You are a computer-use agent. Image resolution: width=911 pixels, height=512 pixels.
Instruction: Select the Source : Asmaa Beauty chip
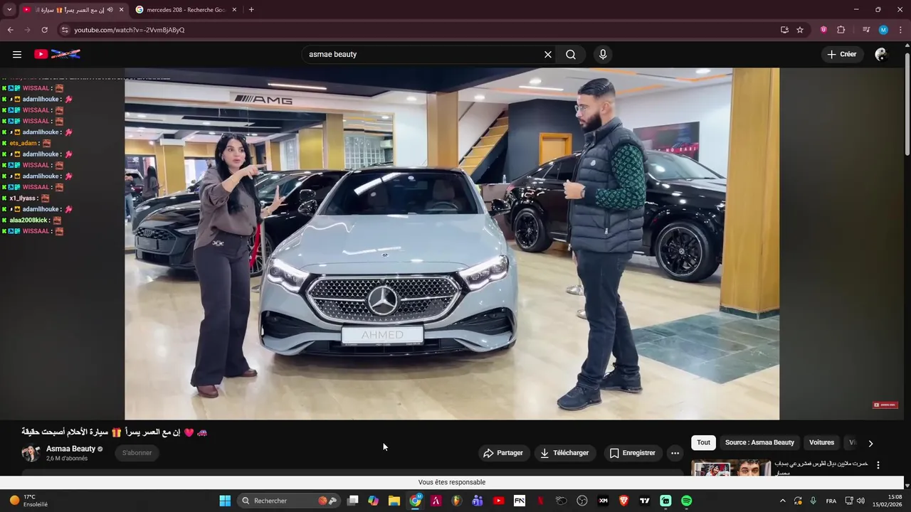[759, 442]
